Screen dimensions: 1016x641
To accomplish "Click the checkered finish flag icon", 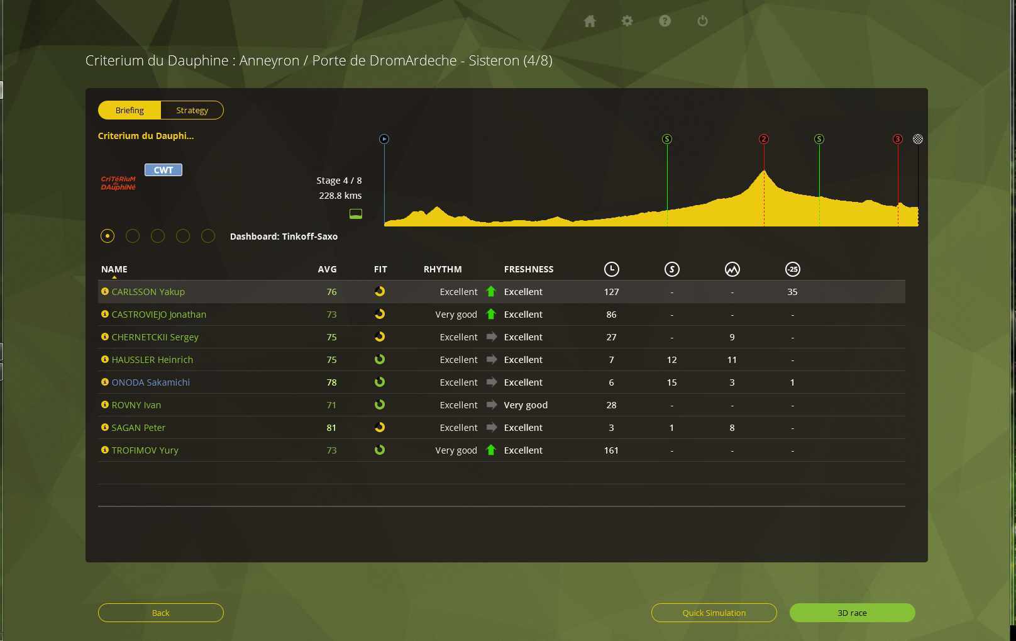I will (x=918, y=139).
